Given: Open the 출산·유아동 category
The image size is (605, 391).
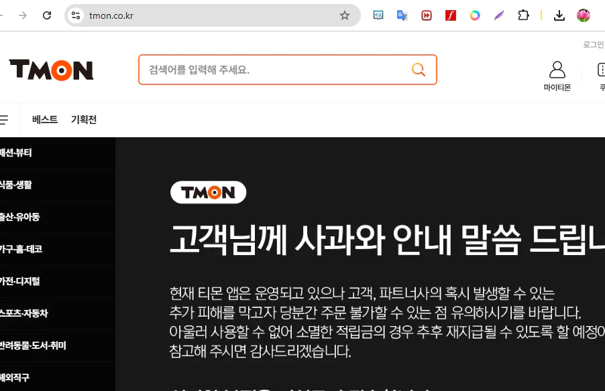Looking at the screenshot, I should (x=58, y=217).
